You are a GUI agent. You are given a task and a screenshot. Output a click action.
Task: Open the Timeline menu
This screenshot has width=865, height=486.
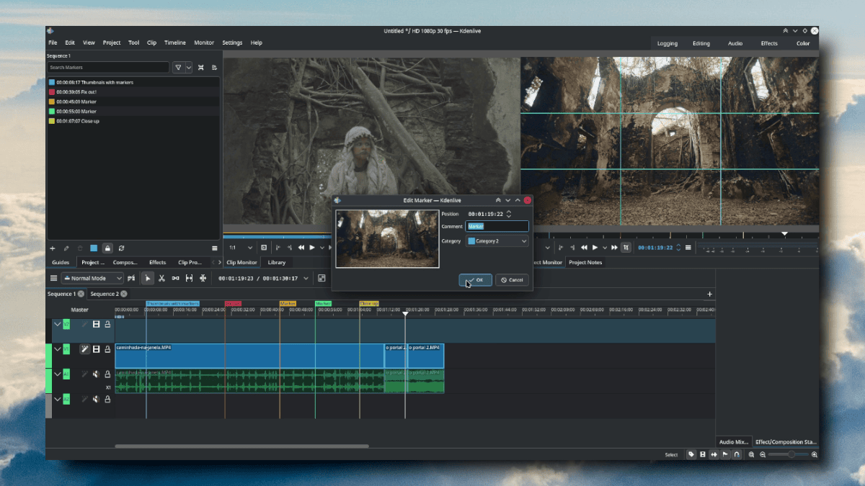tap(174, 42)
